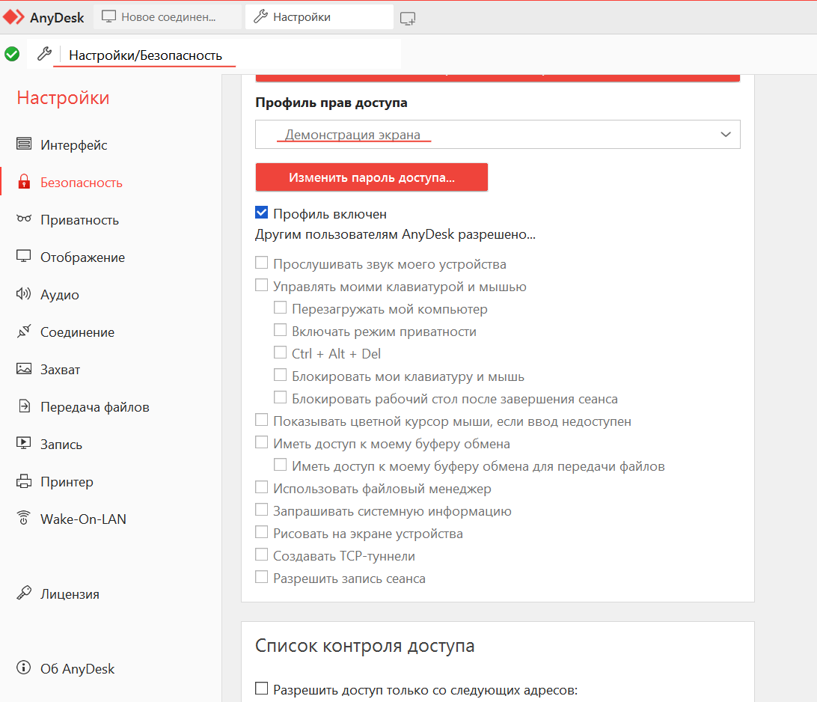Check the Ctrl + Alt + Del option
This screenshot has width=817, height=702.
pos(281,352)
